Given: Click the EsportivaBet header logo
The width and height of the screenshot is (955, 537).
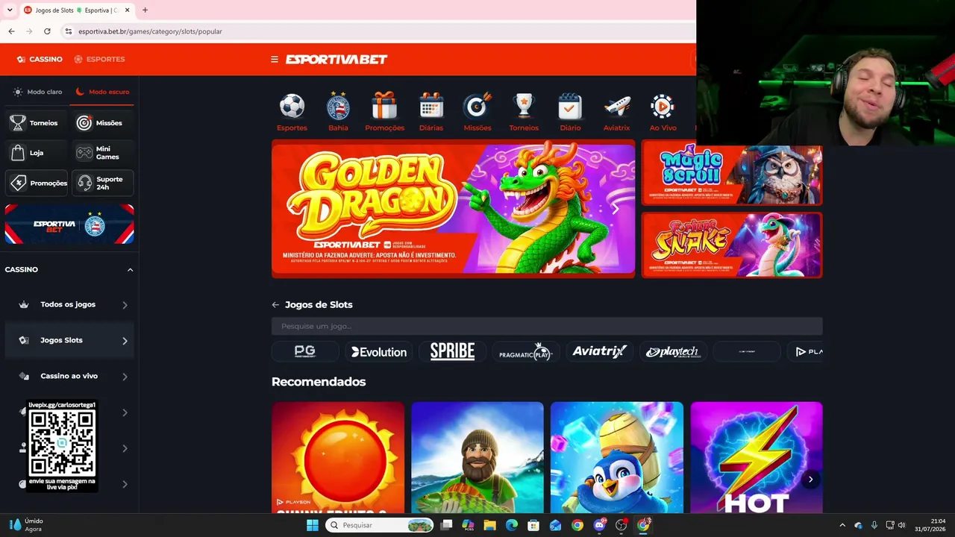Looking at the screenshot, I should click(336, 60).
